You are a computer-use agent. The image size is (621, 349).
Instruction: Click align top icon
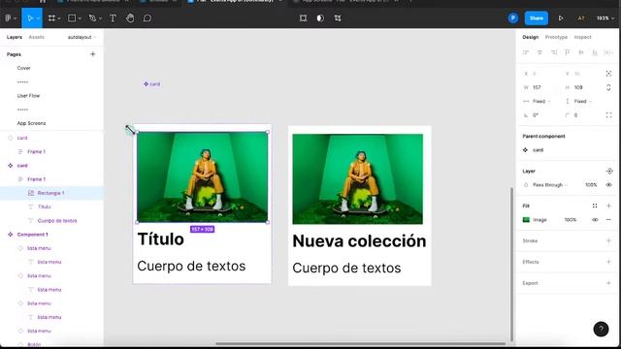(x=567, y=52)
